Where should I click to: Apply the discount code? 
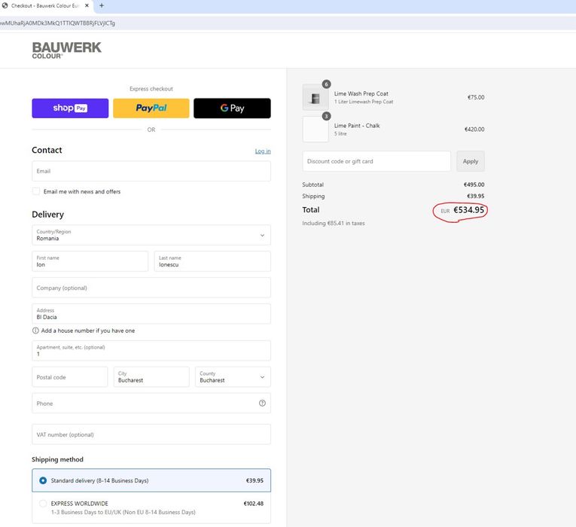(x=471, y=161)
